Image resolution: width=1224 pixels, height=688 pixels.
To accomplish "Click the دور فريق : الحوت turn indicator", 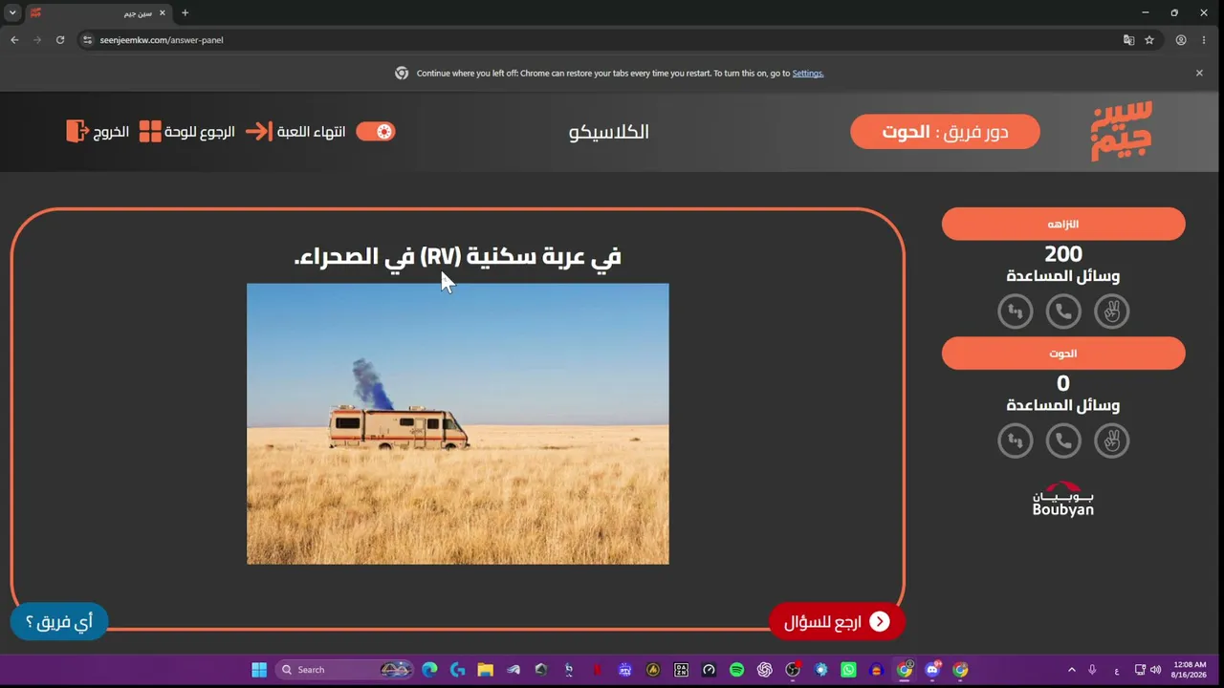I will [945, 132].
